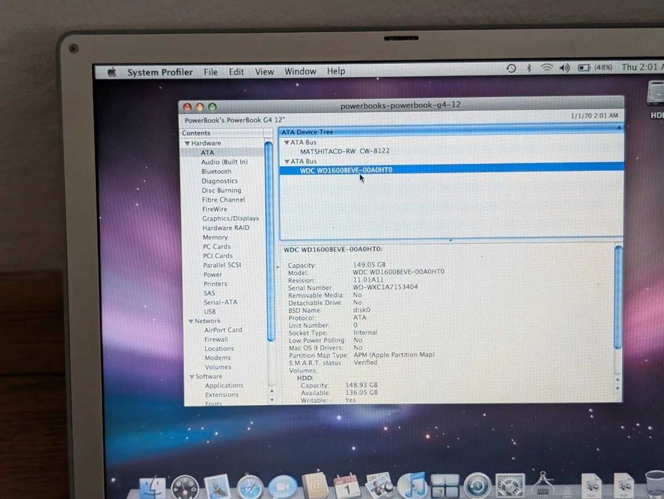Open iChat from the Dock
The height and width of the screenshot is (499, 664).
(283, 487)
